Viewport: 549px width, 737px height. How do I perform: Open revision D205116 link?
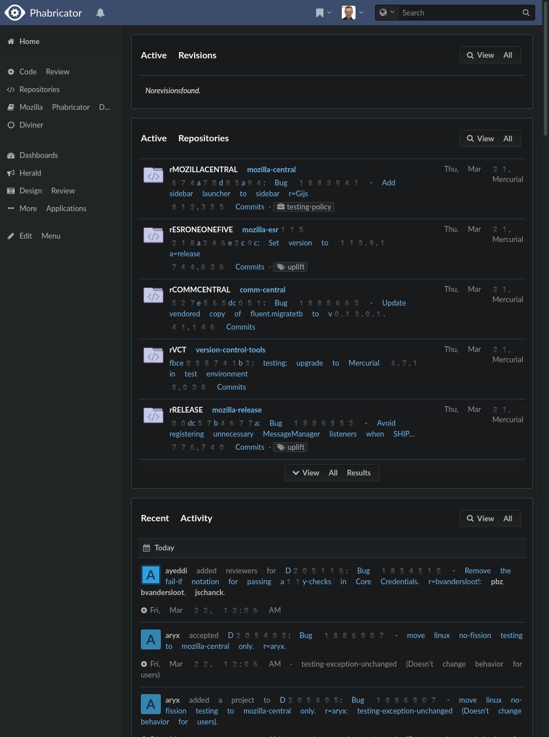click(316, 570)
